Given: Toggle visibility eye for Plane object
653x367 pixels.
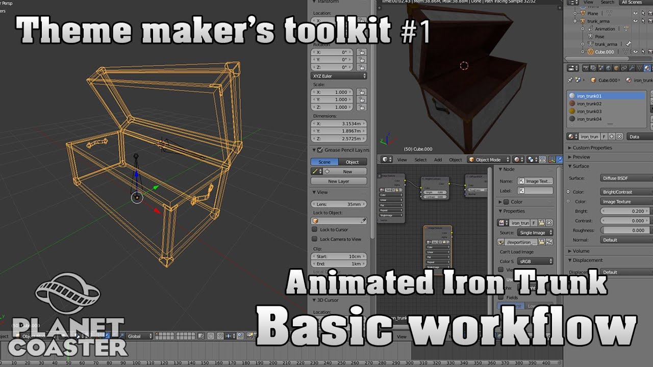Looking at the screenshot, I should (x=636, y=13).
